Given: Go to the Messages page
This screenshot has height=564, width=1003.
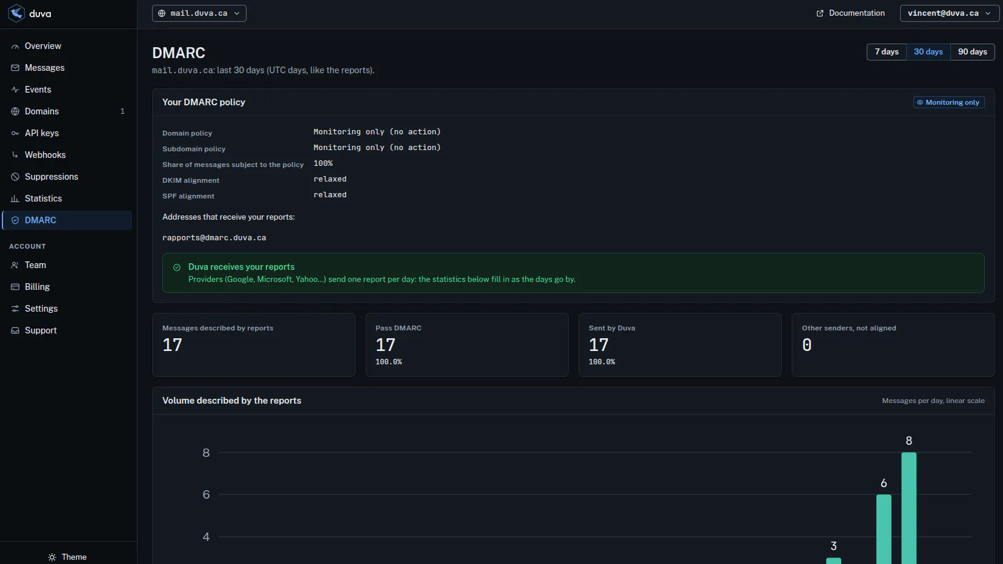Looking at the screenshot, I should tap(67, 68).
